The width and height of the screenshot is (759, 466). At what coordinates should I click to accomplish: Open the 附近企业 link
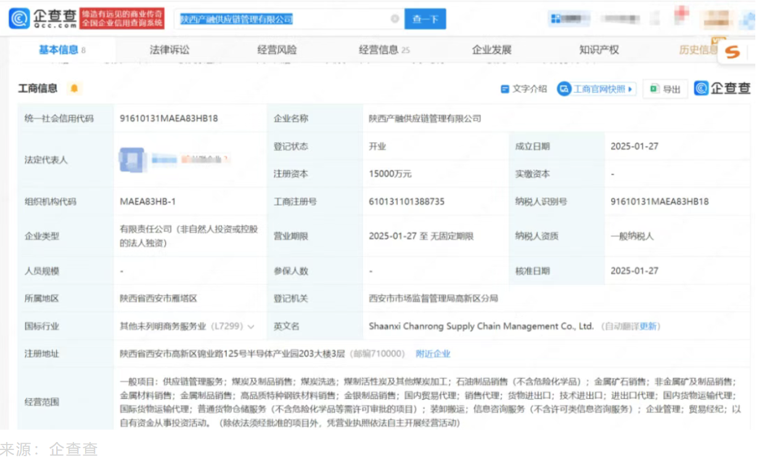click(433, 354)
